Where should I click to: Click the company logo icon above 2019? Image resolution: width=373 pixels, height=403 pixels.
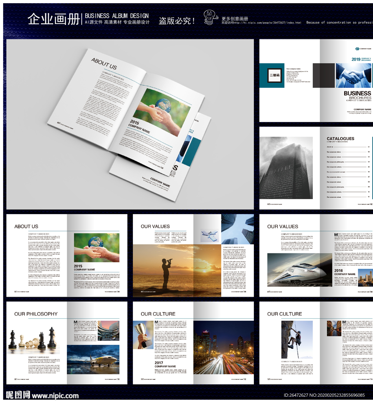pyautogui.click(x=357, y=49)
